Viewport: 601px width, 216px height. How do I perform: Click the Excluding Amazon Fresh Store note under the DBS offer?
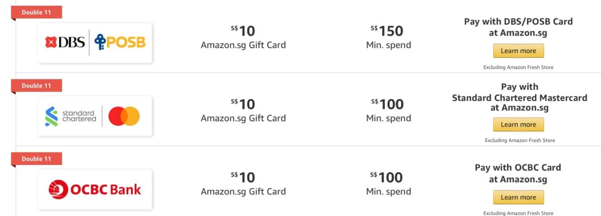click(x=518, y=67)
